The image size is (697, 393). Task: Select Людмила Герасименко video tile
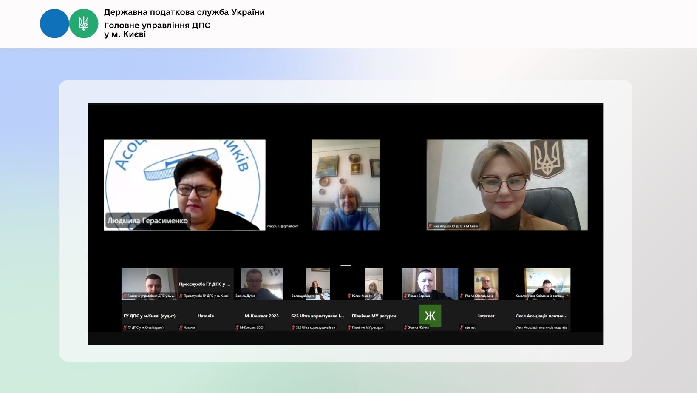184,185
